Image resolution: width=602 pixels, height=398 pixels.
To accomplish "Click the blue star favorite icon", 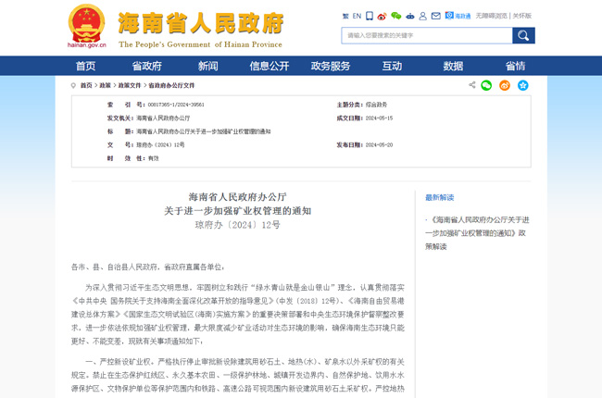I will point(522,85).
